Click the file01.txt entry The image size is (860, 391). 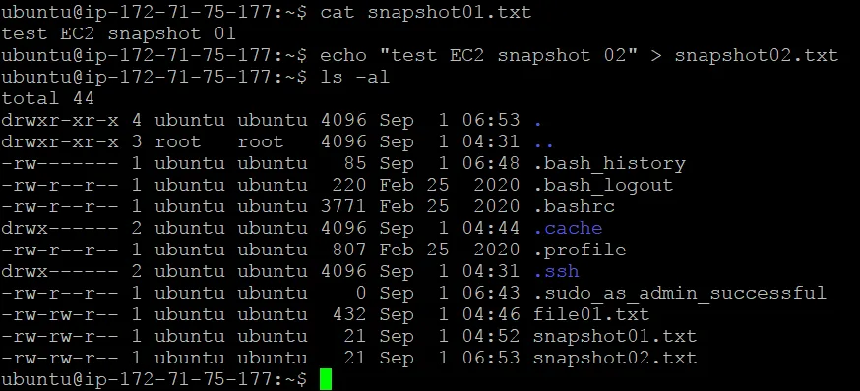point(591,315)
